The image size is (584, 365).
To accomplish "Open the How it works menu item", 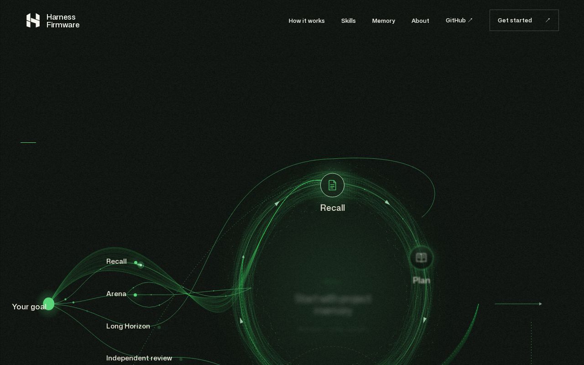I will (307, 21).
